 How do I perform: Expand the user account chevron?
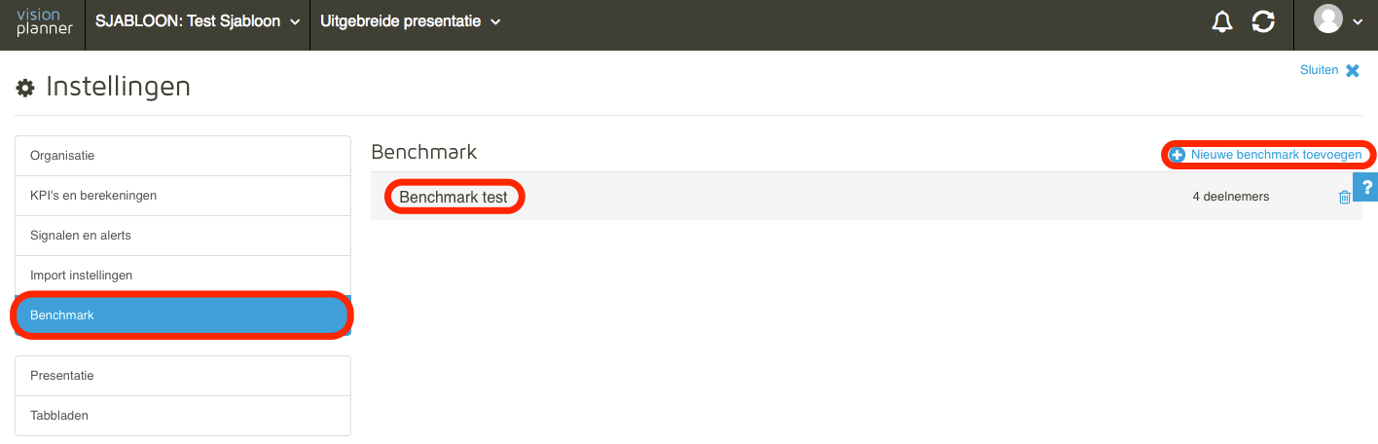click(1358, 21)
